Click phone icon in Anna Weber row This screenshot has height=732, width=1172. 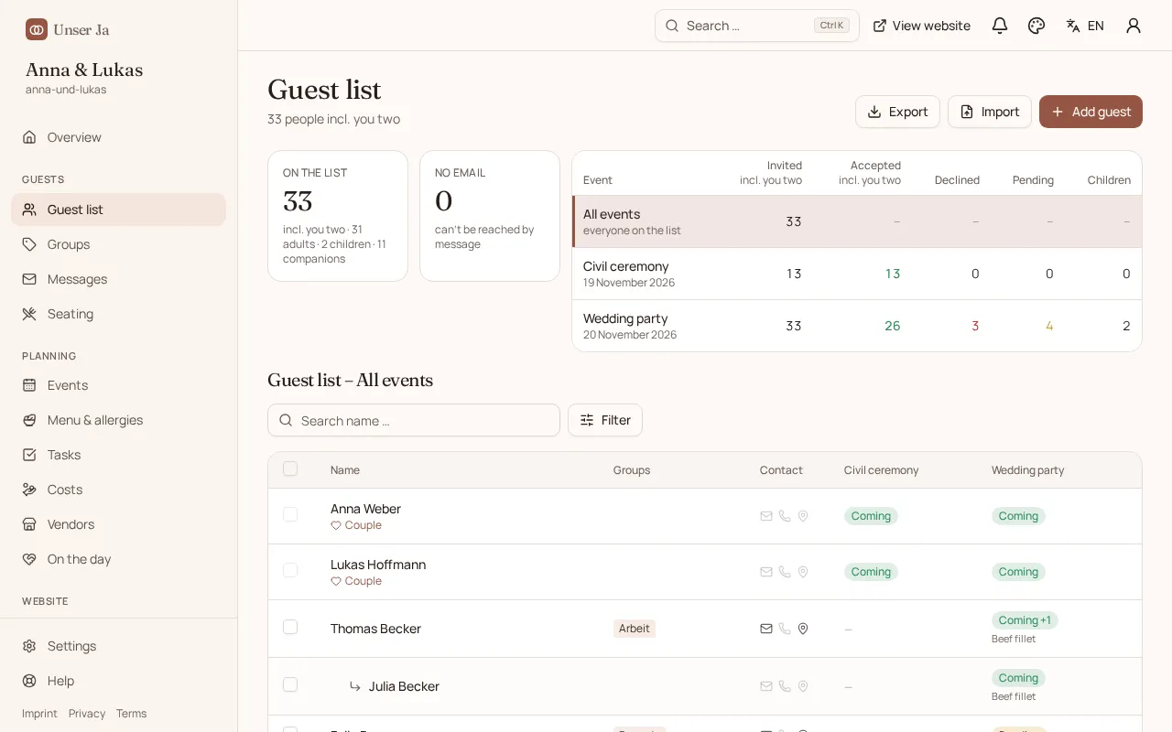click(785, 516)
